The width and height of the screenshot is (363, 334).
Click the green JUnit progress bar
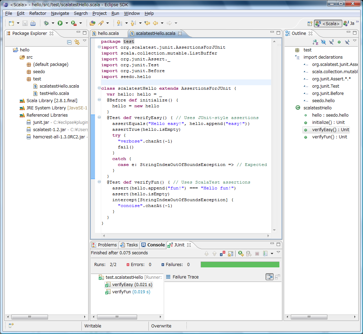240,265
